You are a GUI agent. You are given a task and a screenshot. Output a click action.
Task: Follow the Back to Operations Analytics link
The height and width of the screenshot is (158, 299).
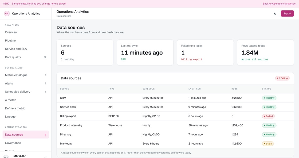point(279,4)
